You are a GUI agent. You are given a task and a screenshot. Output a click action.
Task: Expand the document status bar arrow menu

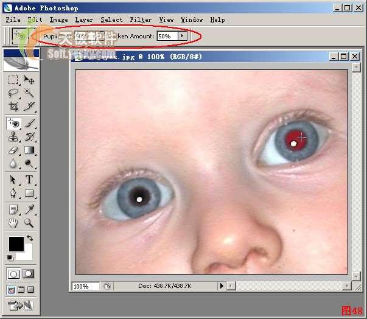point(222,286)
